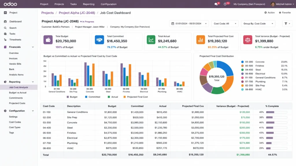Sort by Budget column header
The width and height of the screenshot is (296, 166).
pyautogui.click(x=112, y=106)
